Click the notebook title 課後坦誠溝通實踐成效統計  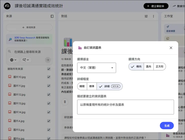(x=39, y=6)
